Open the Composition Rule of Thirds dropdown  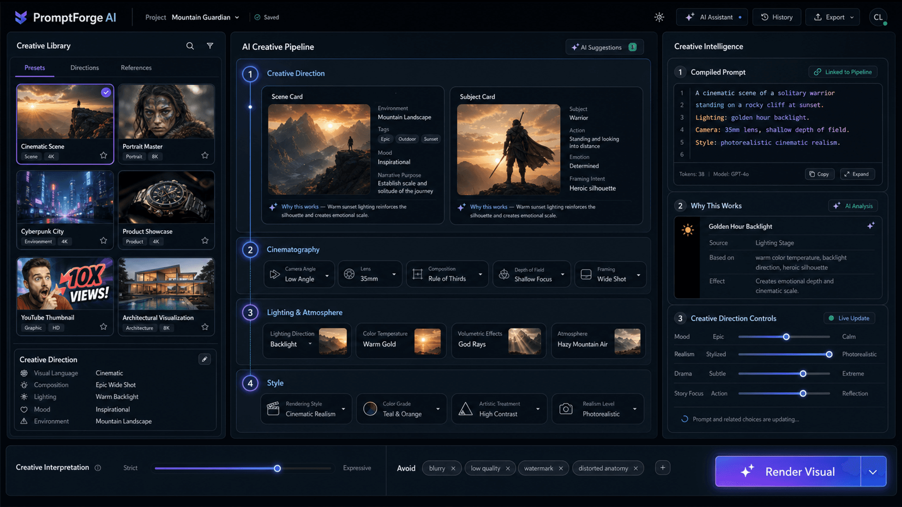[447, 274]
